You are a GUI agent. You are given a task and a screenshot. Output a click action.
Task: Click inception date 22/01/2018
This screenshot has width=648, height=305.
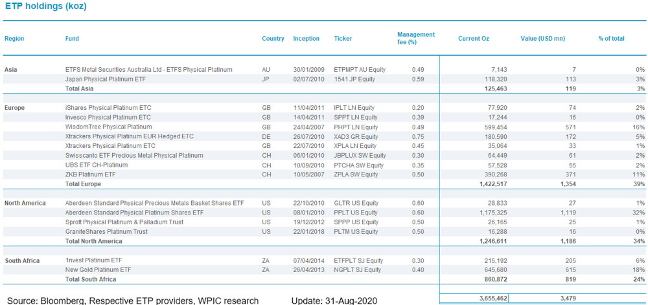click(309, 231)
